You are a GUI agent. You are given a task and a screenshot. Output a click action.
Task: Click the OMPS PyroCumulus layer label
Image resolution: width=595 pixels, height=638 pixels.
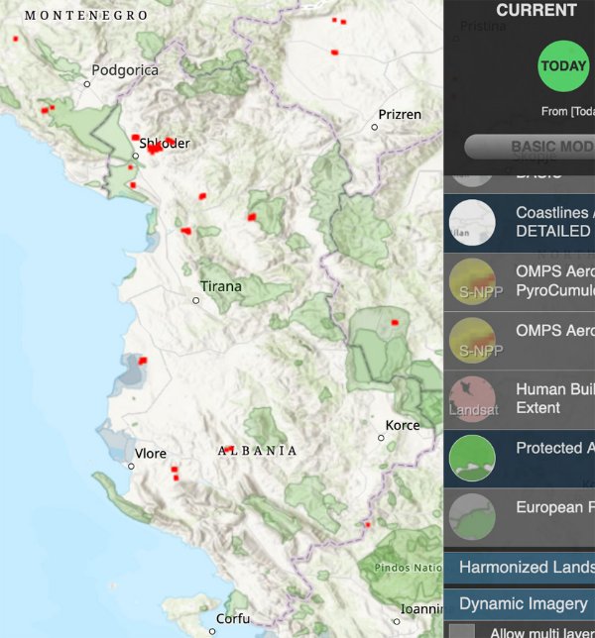(553, 280)
